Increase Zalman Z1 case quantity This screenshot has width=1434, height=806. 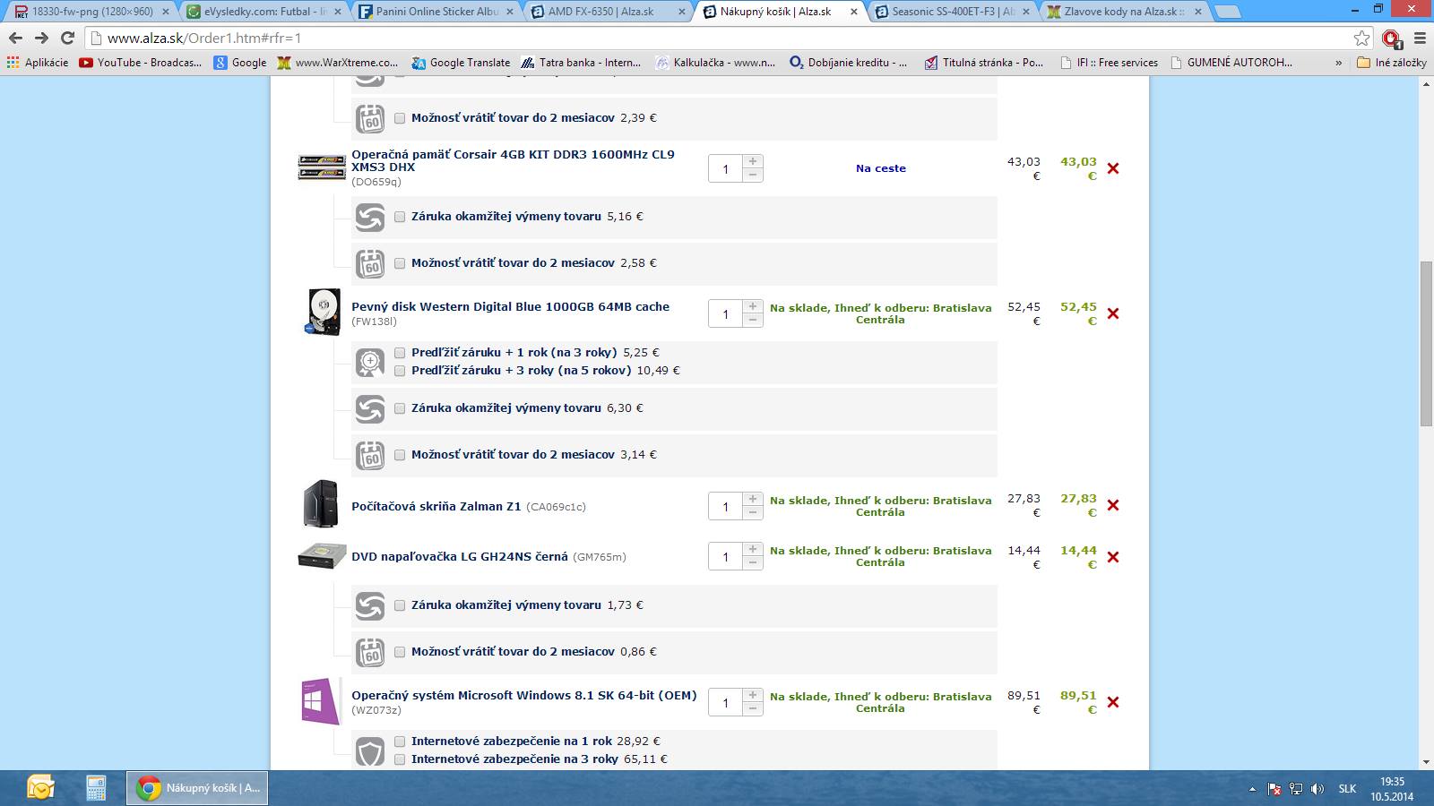753,499
